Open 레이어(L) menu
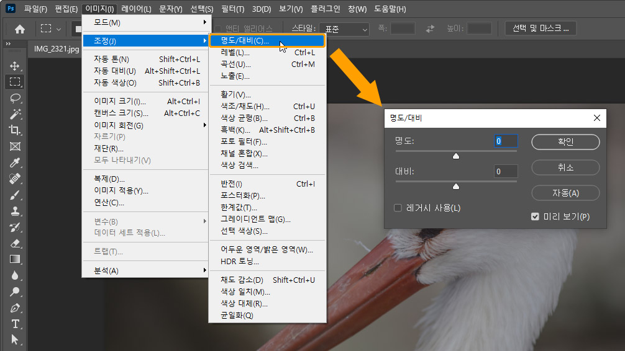Viewport: 625px width, 351px height. (136, 9)
